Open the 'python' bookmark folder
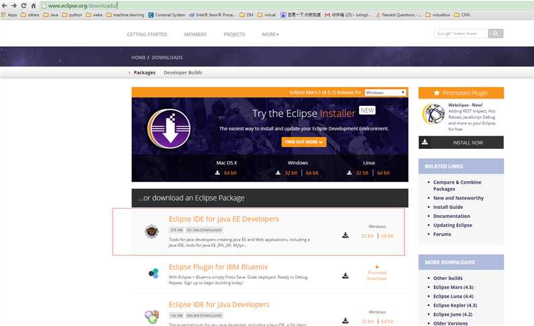 (72, 15)
